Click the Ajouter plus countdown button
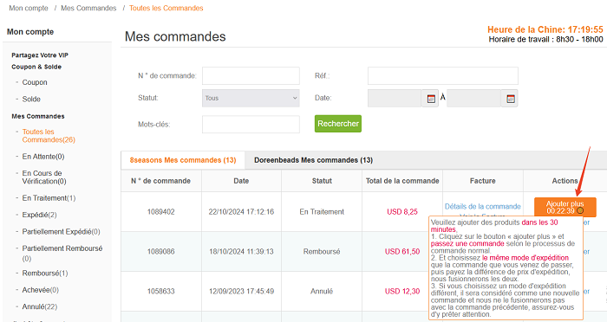Viewport: 607px width, 322px height. point(565,207)
